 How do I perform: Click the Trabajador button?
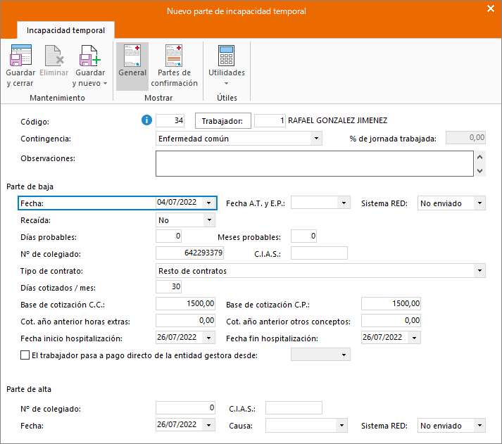click(x=222, y=121)
